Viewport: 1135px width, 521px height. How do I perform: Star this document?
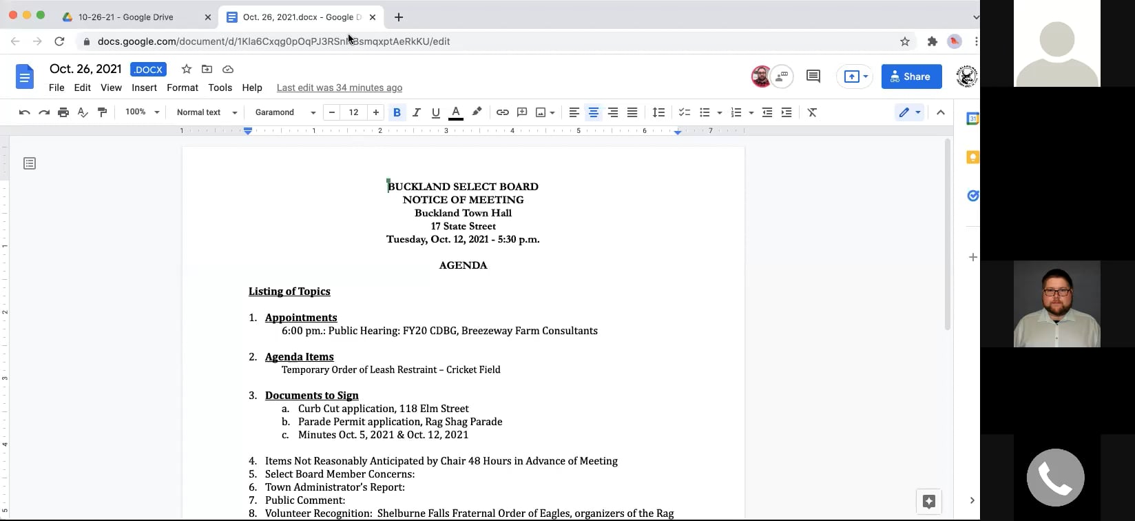click(186, 69)
